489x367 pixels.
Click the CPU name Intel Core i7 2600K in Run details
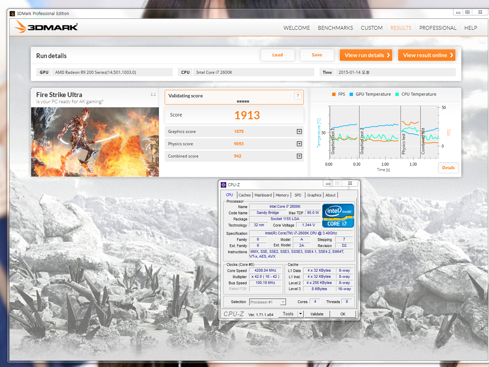pyautogui.click(x=214, y=72)
